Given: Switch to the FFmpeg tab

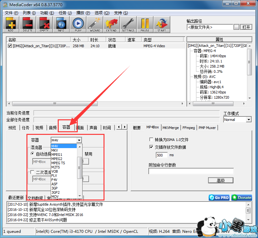Looking at the screenshot, I should click(189, 128).
